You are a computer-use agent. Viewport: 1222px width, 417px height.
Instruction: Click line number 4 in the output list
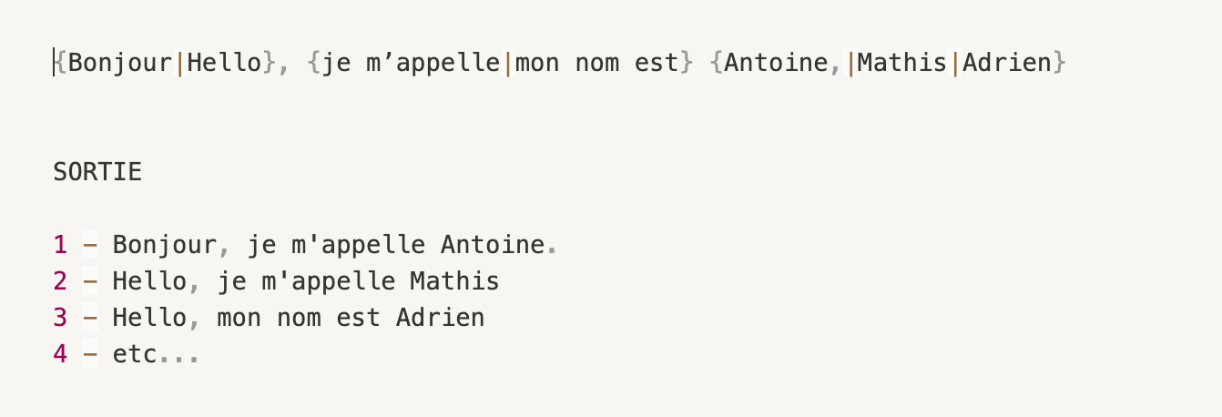[x=60, y=354]
